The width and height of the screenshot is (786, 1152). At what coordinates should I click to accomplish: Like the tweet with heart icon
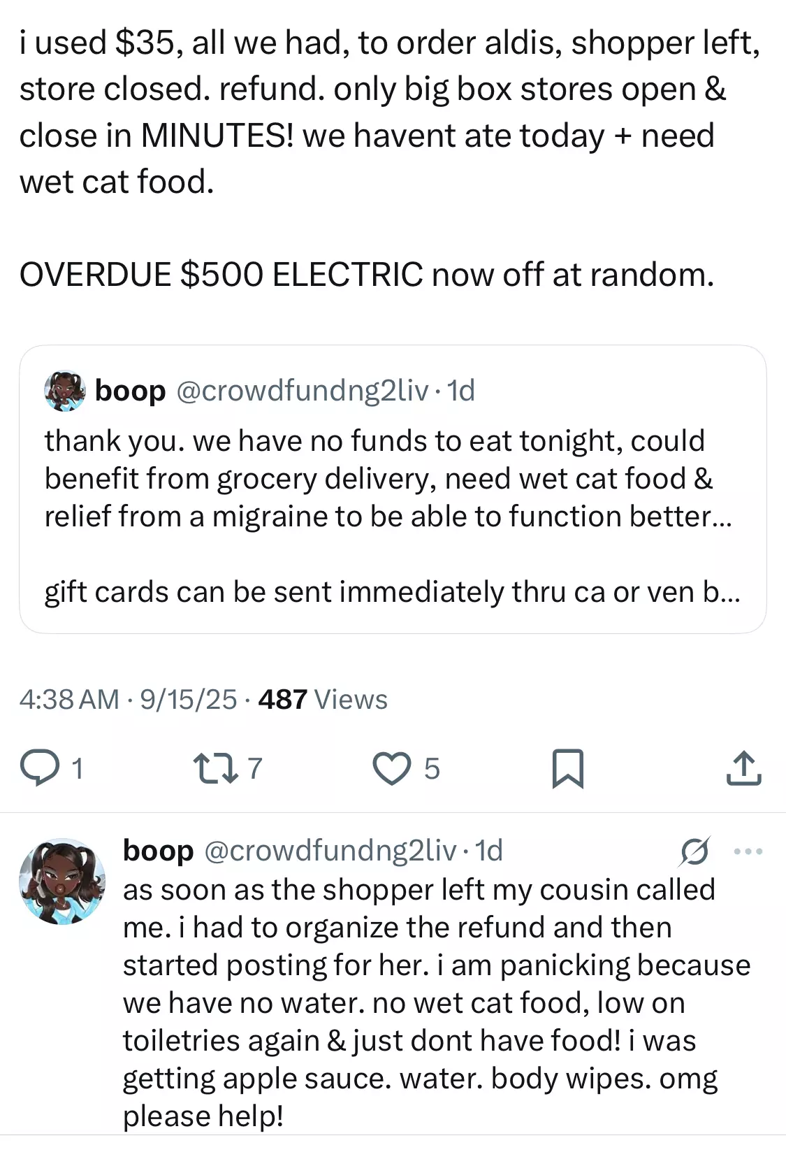392,768
